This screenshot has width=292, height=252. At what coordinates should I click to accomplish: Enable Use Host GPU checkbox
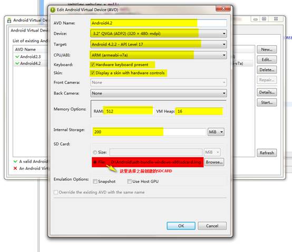[x=129, y=182]
